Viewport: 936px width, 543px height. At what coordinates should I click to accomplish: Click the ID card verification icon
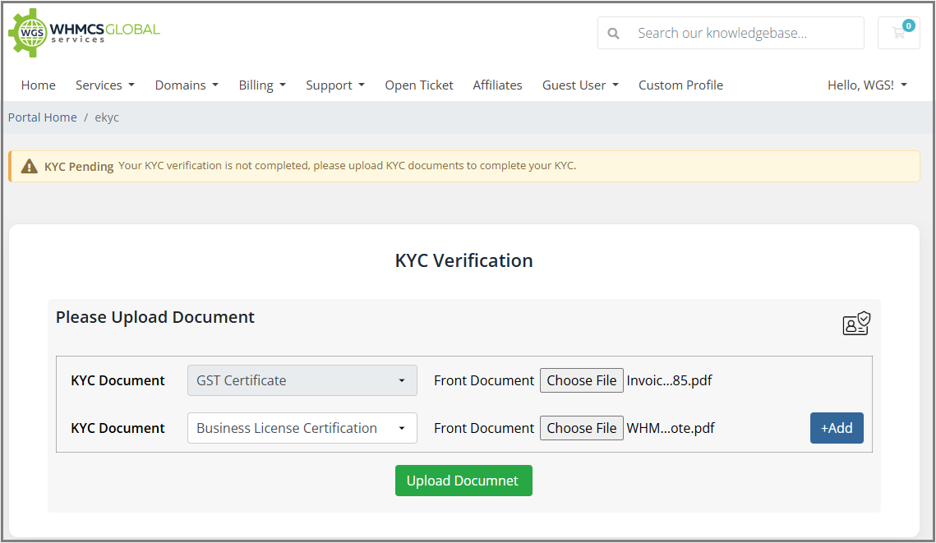point(855,324)
